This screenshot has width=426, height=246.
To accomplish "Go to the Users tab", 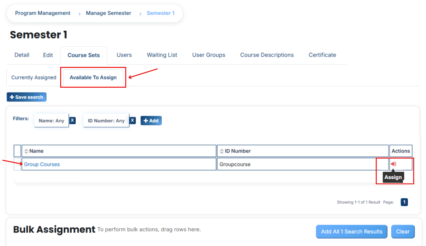I will 124,55.
